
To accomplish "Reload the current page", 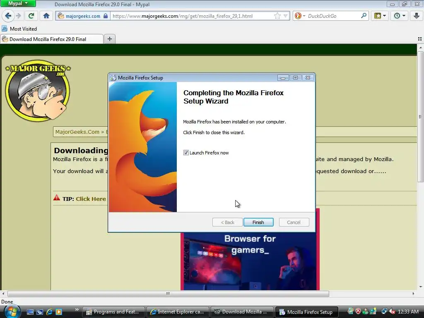I will click(x=31, y=16).
